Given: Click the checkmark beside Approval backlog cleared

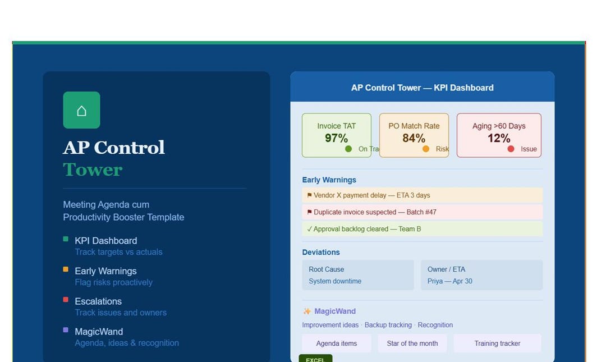Looking at the screenshot, I should click(309, 229).
